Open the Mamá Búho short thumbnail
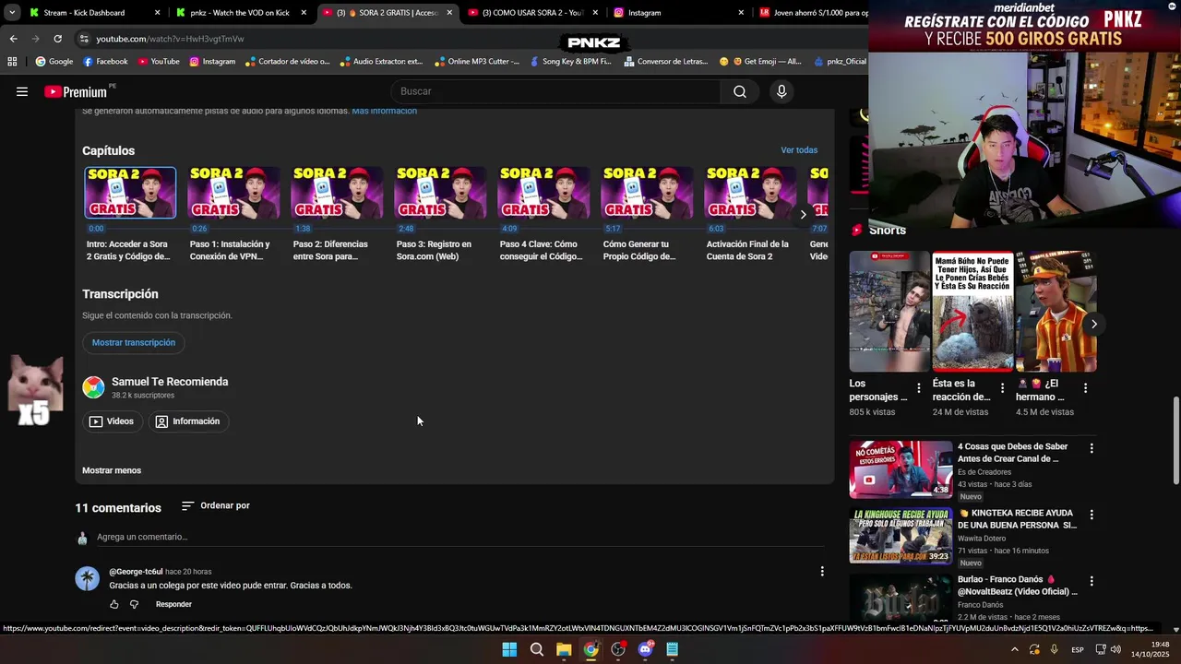Viewport: 1181px width, 664px height. [972, 312]
